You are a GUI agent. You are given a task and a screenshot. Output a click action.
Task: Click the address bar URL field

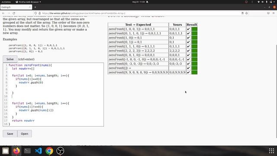pyautogui.click(x=142, y=13)
